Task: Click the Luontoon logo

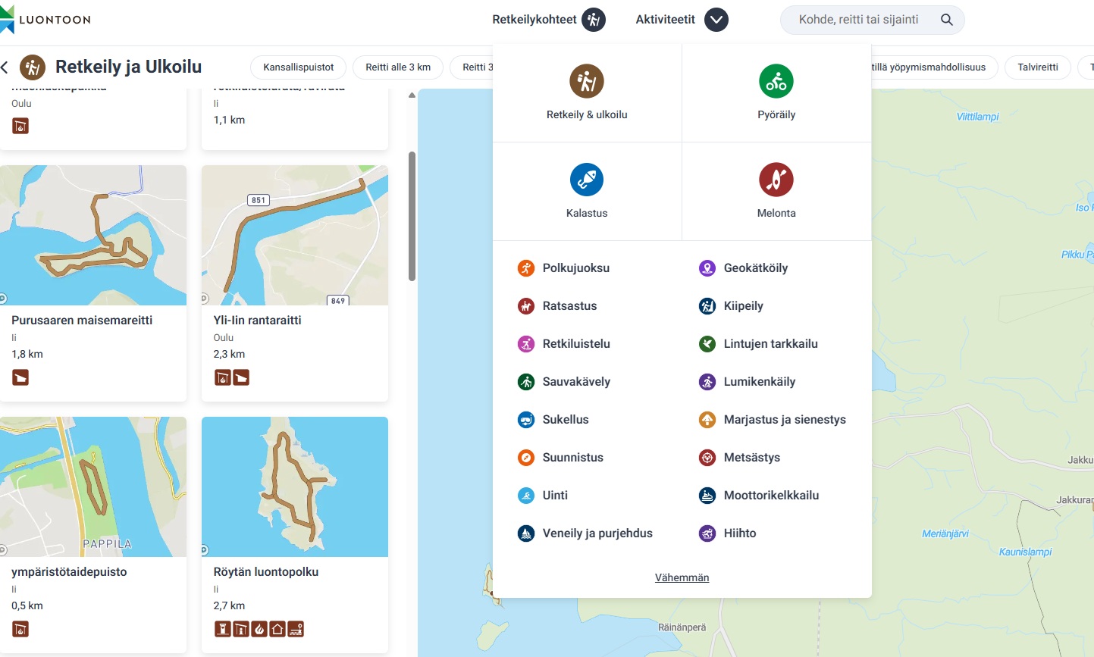Action: coord(45,20)
